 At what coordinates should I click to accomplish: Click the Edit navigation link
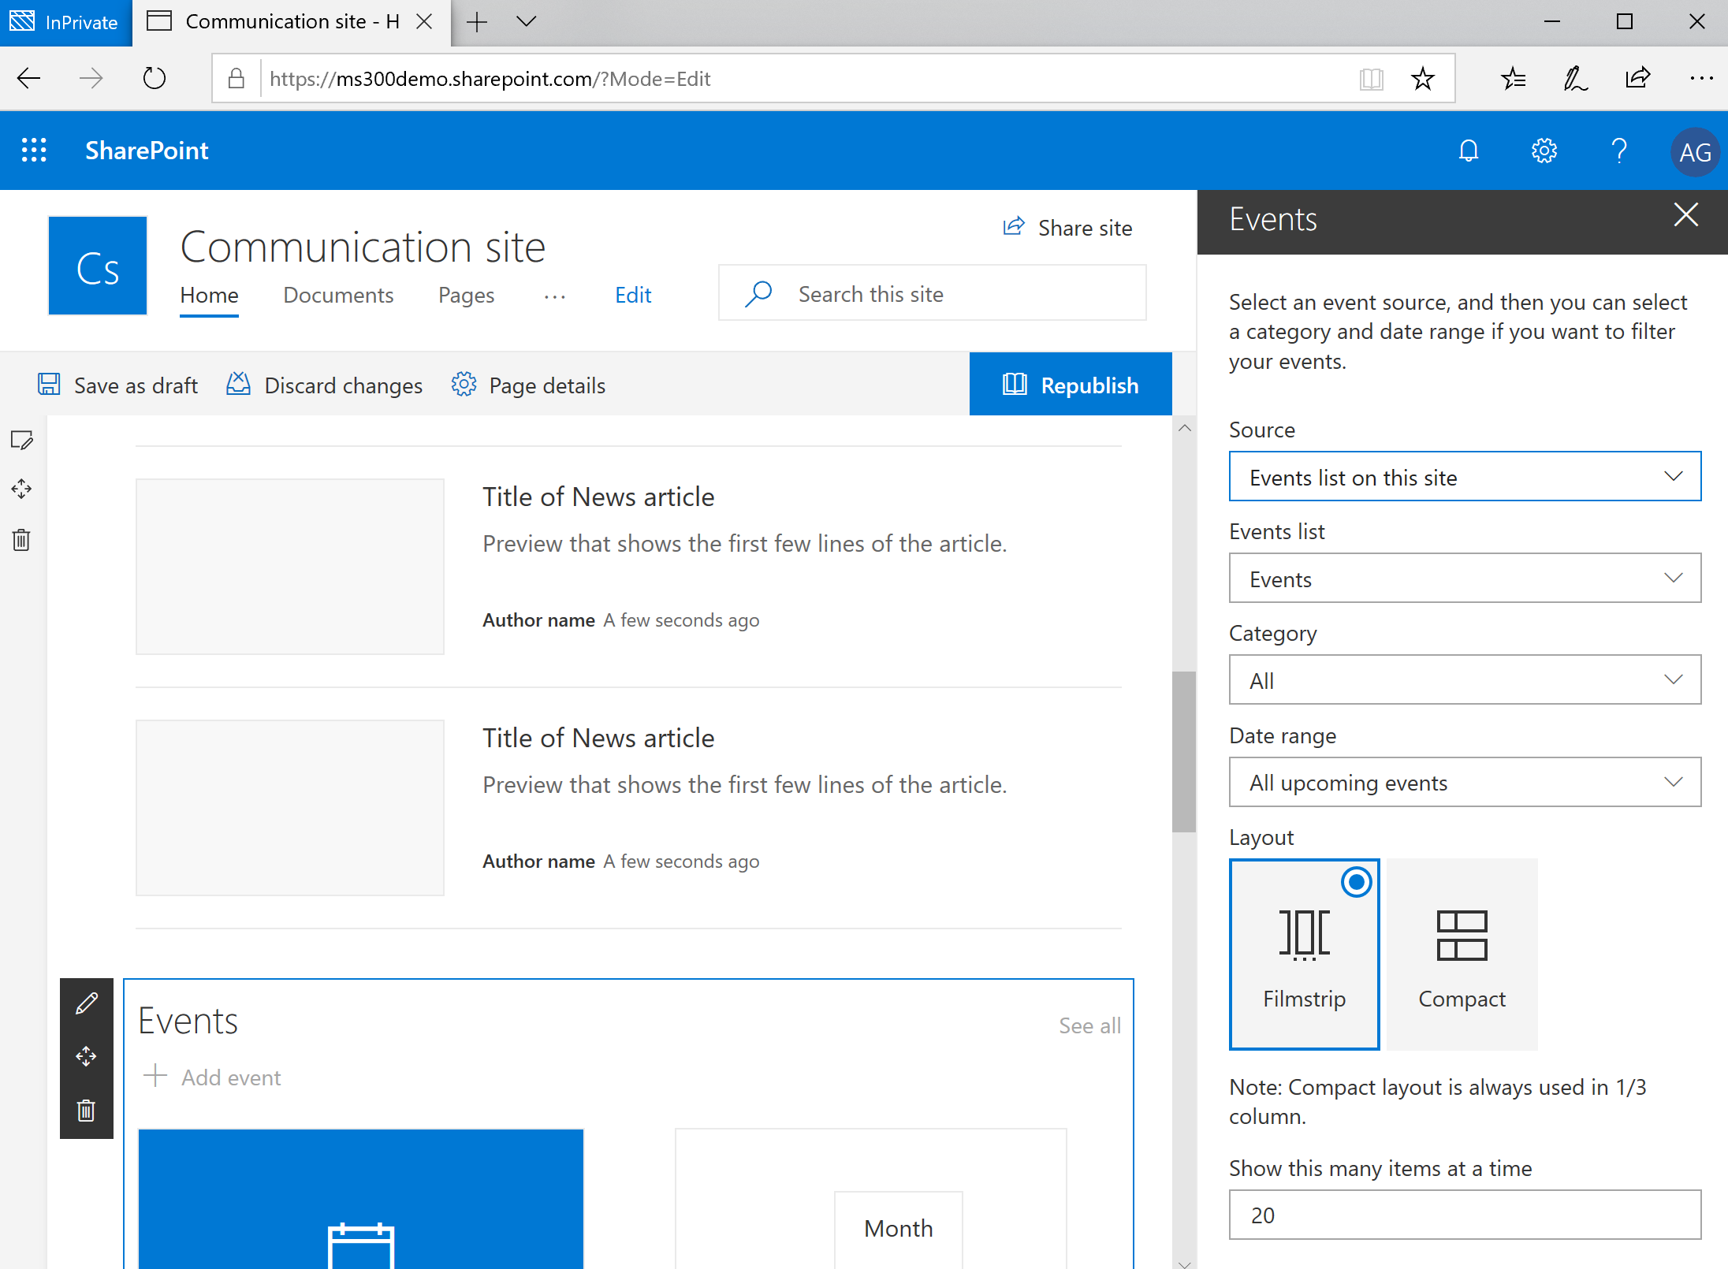click(x=633, y=295)
